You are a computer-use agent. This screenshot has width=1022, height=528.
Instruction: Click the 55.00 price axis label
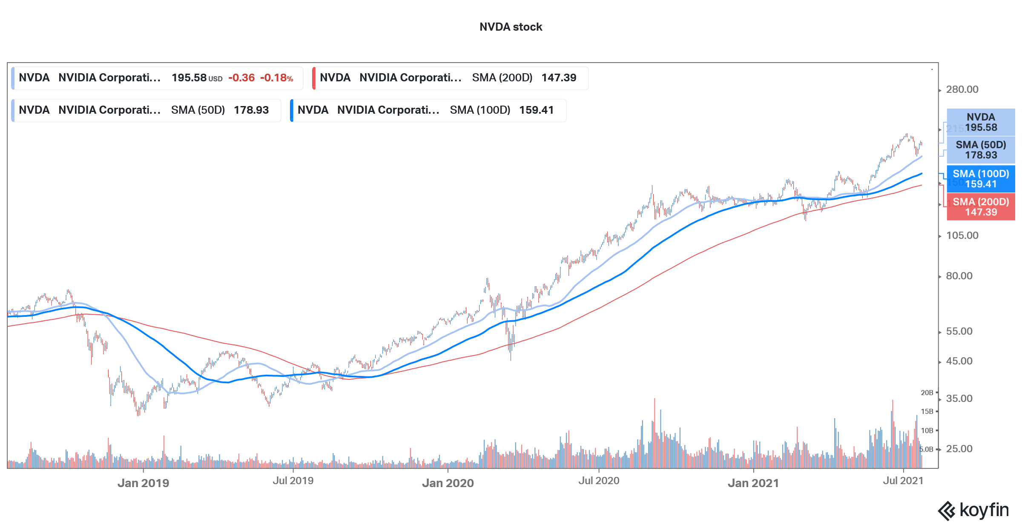pos(959,331)
